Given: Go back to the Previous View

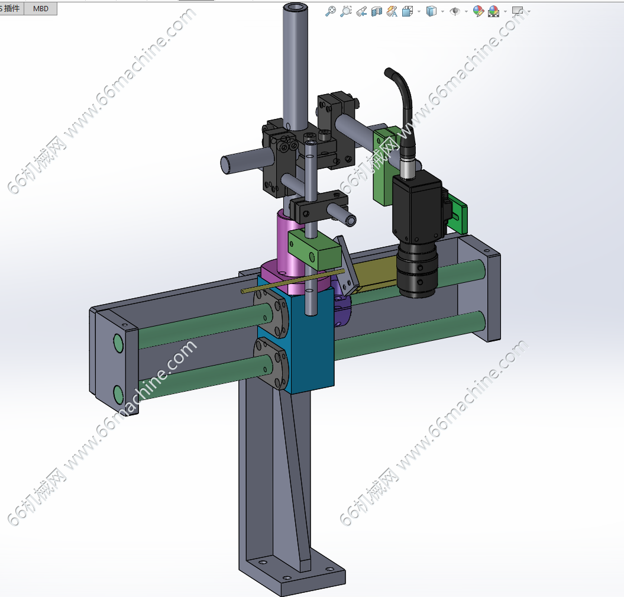Looking at the screenshot, I should point(361,12).
